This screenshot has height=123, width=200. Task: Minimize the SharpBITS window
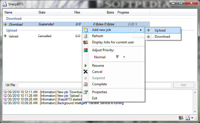pyautogui.click(x=173, y=3)
